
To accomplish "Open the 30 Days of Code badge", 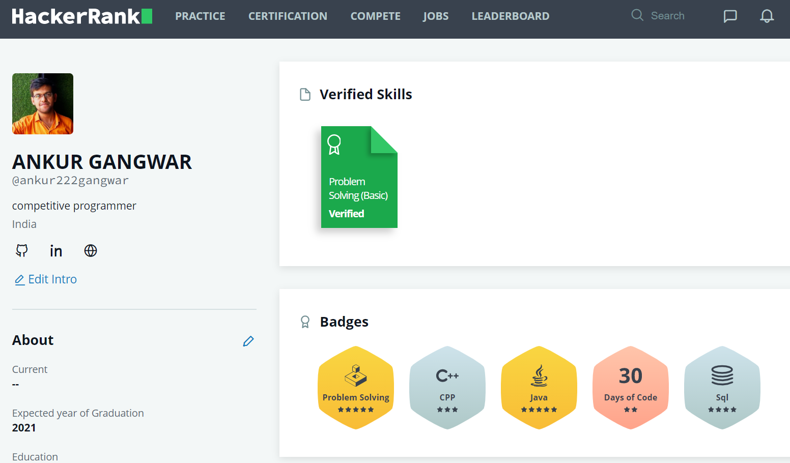I will coord(631,388).
